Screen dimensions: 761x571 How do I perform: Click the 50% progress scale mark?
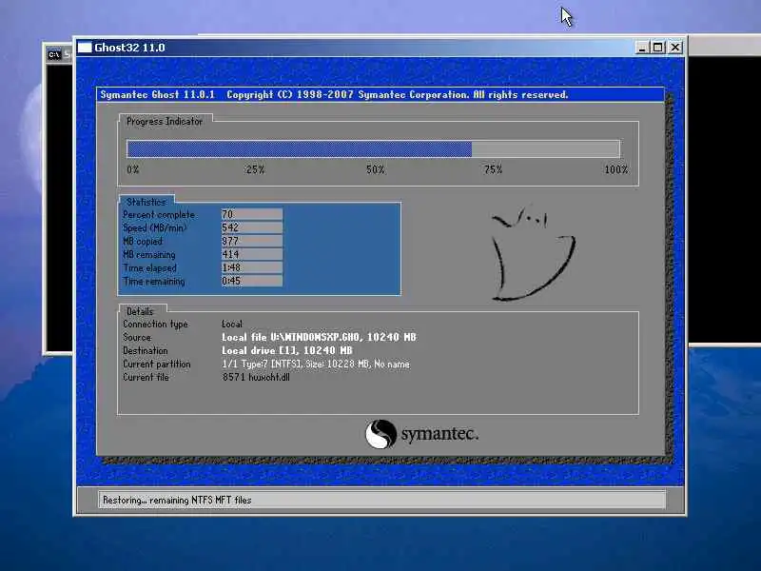(375, 169)
